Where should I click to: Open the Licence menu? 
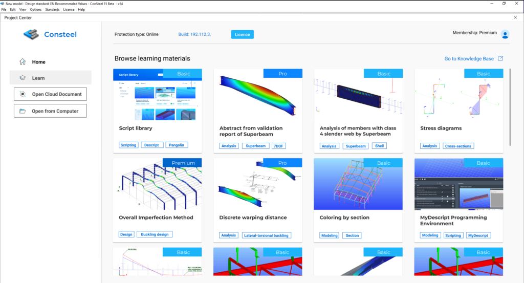(x=69, y=9)
